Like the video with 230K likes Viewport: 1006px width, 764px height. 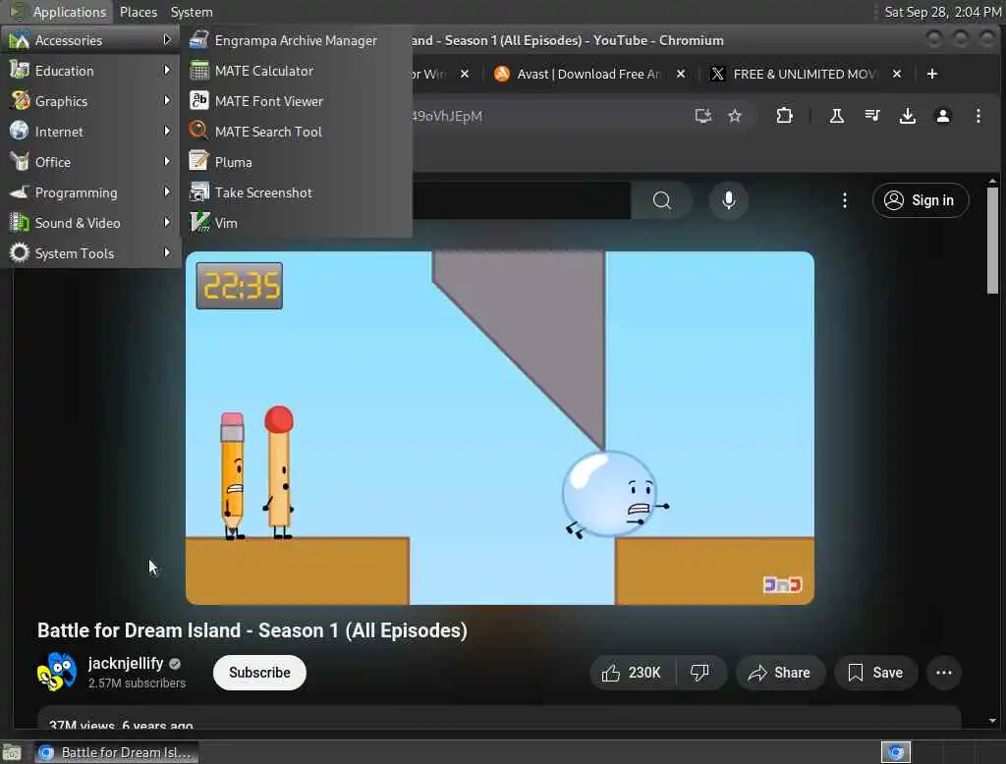point(632,673)
